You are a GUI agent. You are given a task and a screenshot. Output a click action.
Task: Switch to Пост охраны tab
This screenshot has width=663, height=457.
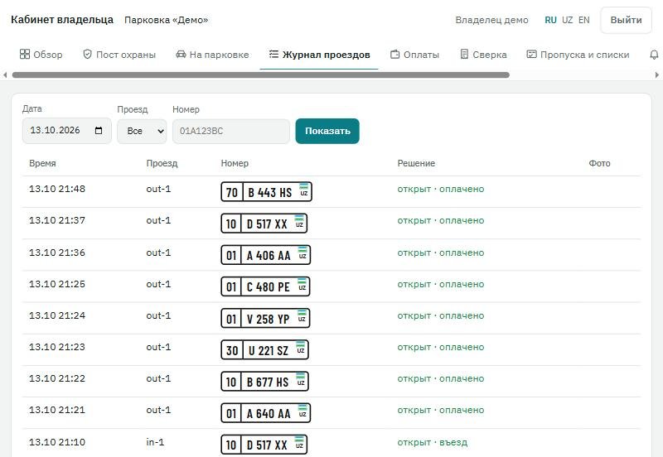[x=119, y=55]
